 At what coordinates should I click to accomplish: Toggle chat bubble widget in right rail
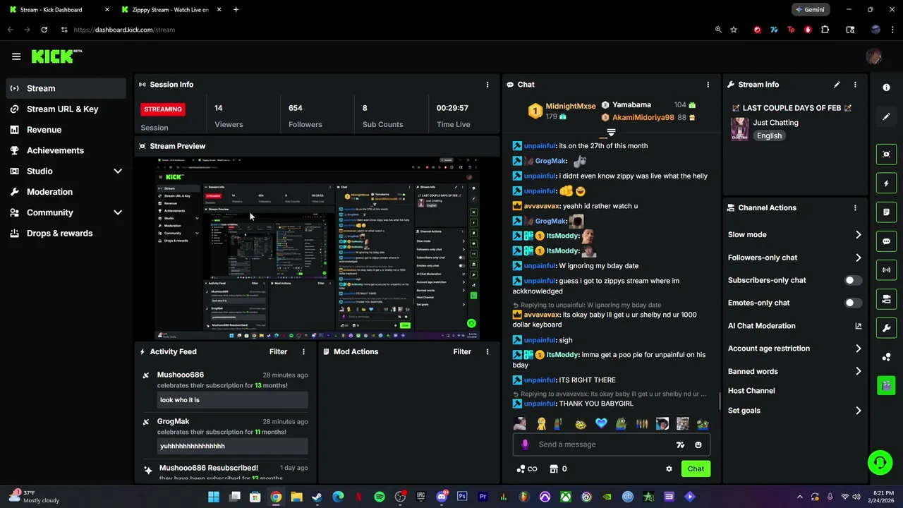click(887, 241)
